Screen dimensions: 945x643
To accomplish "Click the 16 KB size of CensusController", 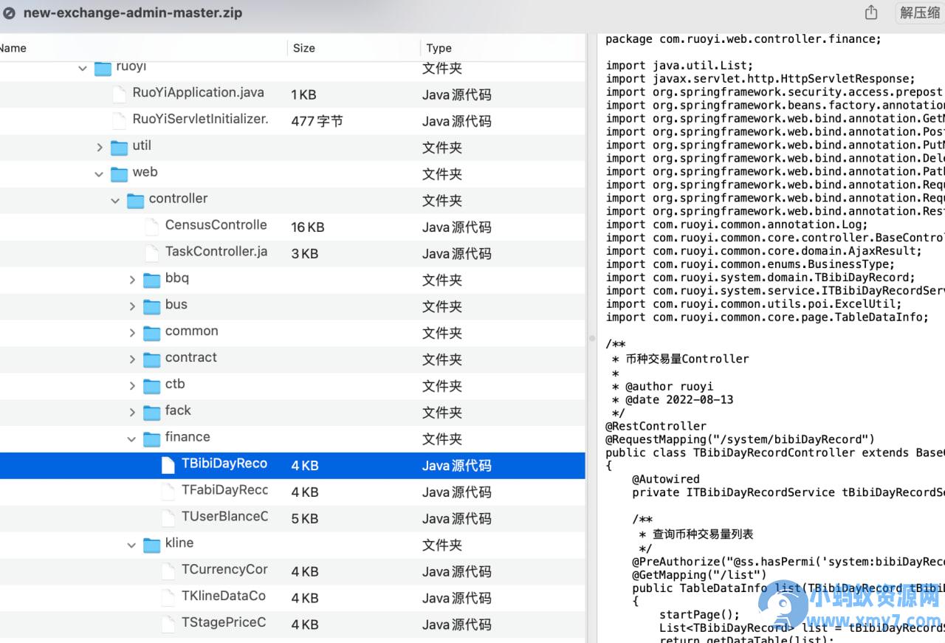I will 308,227.
